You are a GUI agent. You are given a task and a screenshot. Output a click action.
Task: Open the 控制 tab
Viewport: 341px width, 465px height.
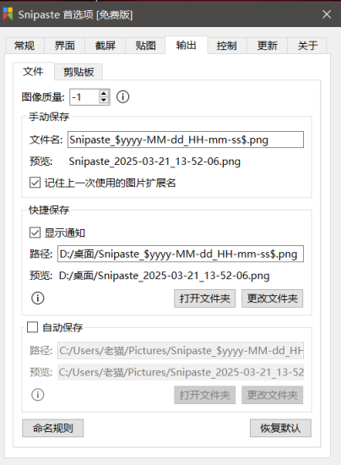point(226,46)
